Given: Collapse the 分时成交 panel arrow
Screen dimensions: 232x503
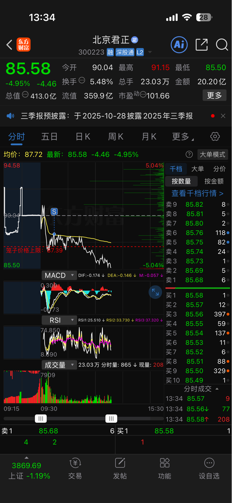Looking at the screenshot, I should click(217, 389).
